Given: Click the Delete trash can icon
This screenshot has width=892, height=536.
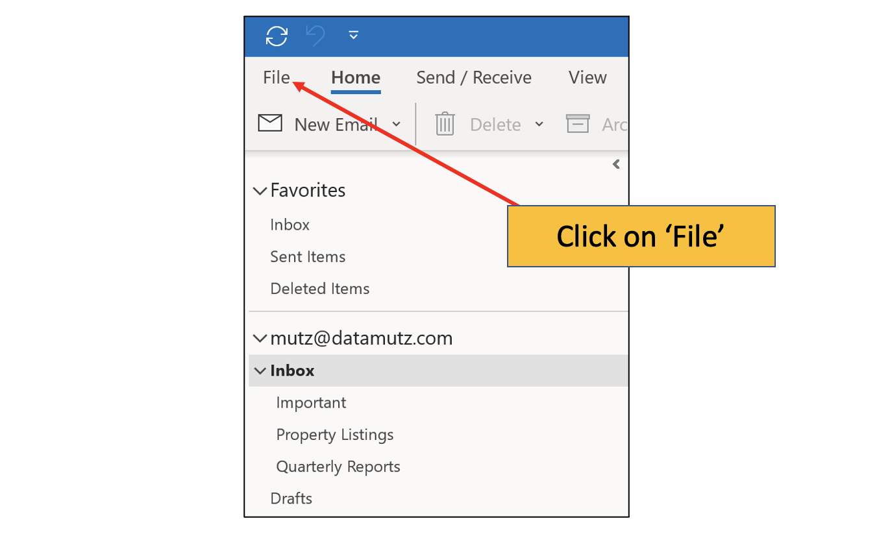Looking at the screenshot, I should point(445,123).
